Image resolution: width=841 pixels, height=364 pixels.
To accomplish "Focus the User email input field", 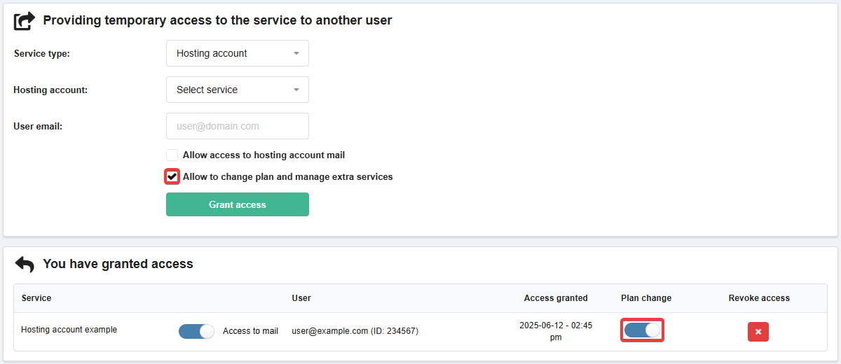I will 237,126.
